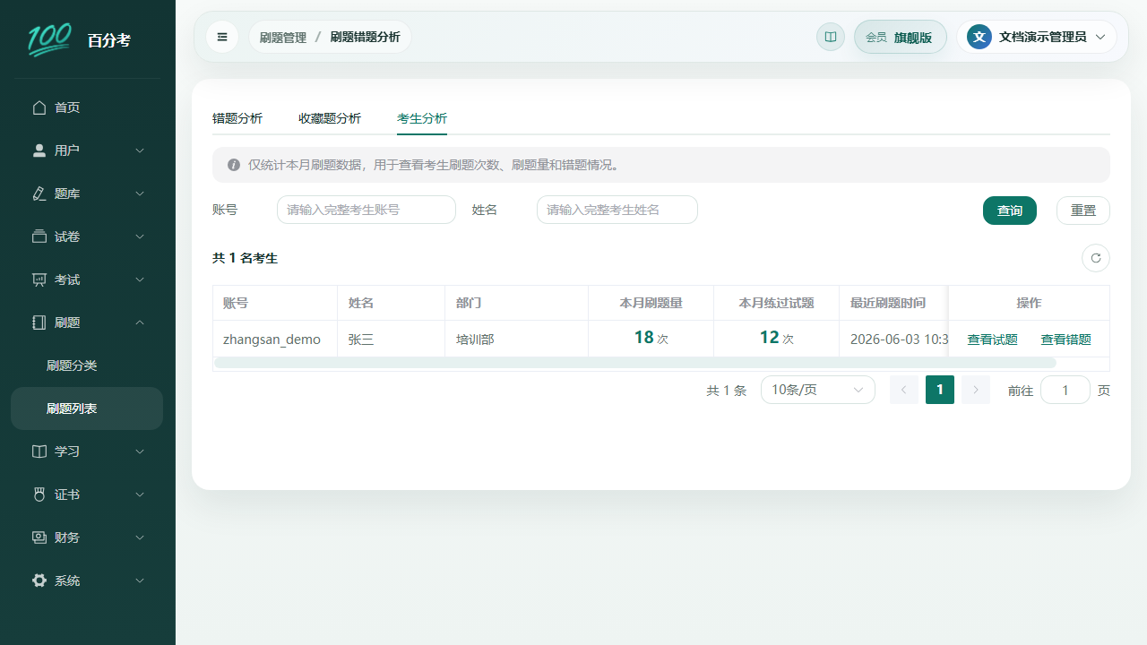The image size is (1147, 645).
Task: Click the 前往 page number input
Action: (1065, 390)
